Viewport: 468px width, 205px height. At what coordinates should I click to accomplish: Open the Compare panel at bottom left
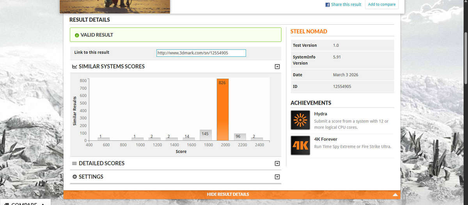[25, 203]
